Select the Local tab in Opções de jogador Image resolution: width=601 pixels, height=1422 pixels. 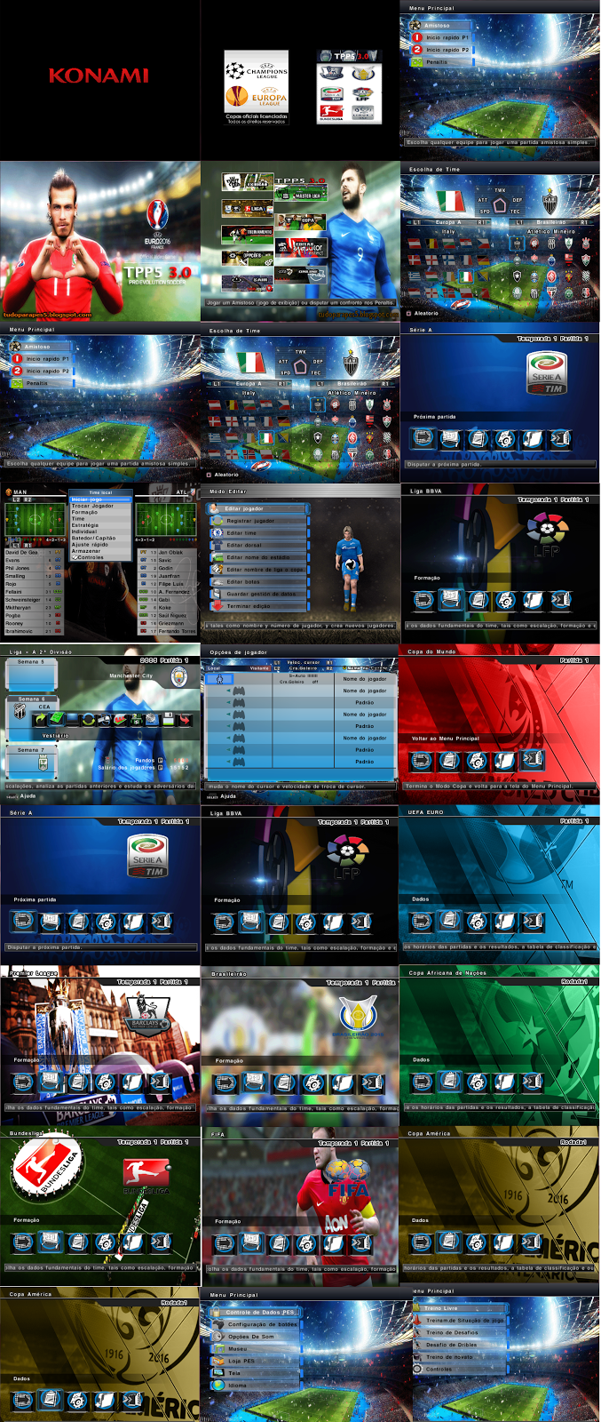point(215,667)
